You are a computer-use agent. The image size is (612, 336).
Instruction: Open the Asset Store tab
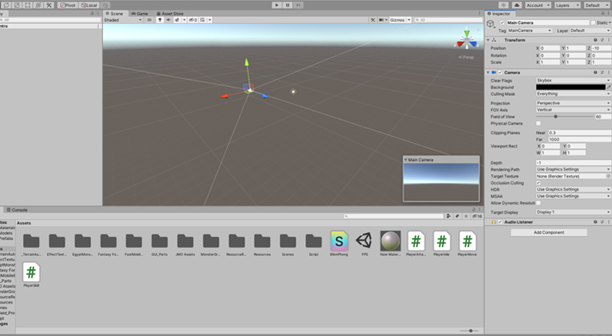tap(171, 14)
